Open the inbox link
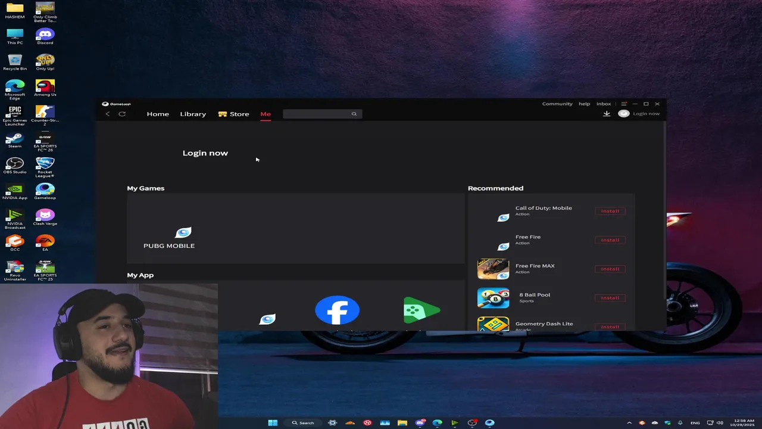The height and width of the screenshot is (429, 762). pos(604,104)
